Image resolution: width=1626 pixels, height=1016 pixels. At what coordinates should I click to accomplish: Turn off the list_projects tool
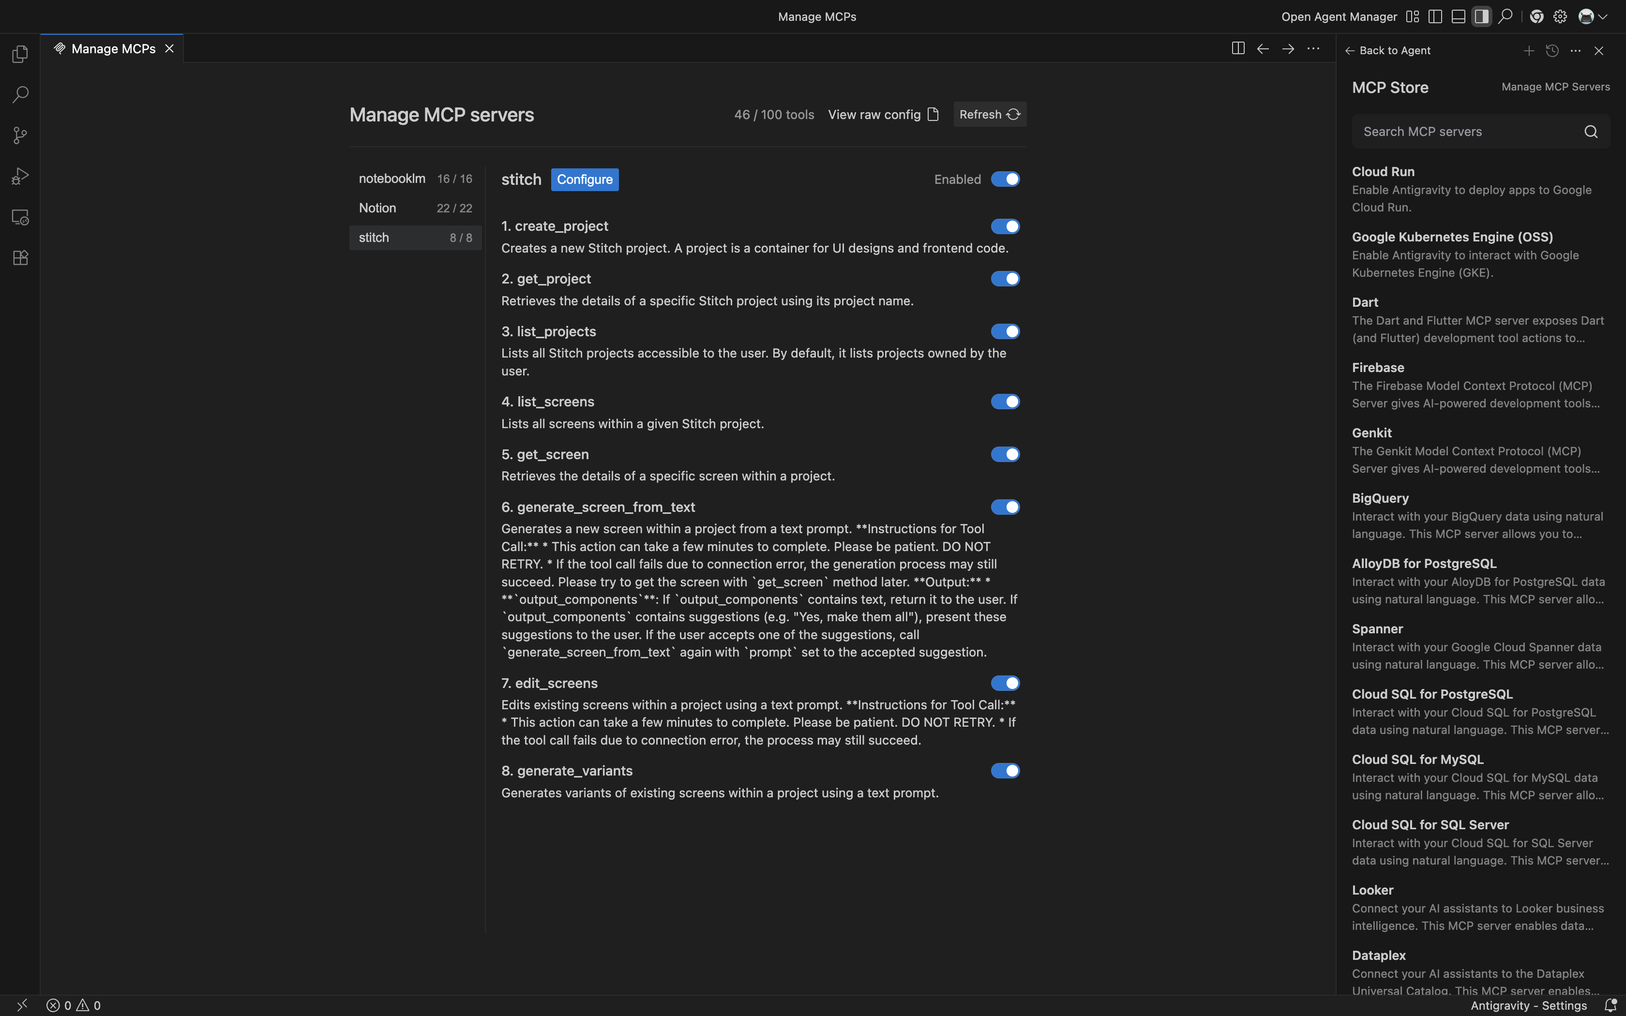coord(1005,331)
